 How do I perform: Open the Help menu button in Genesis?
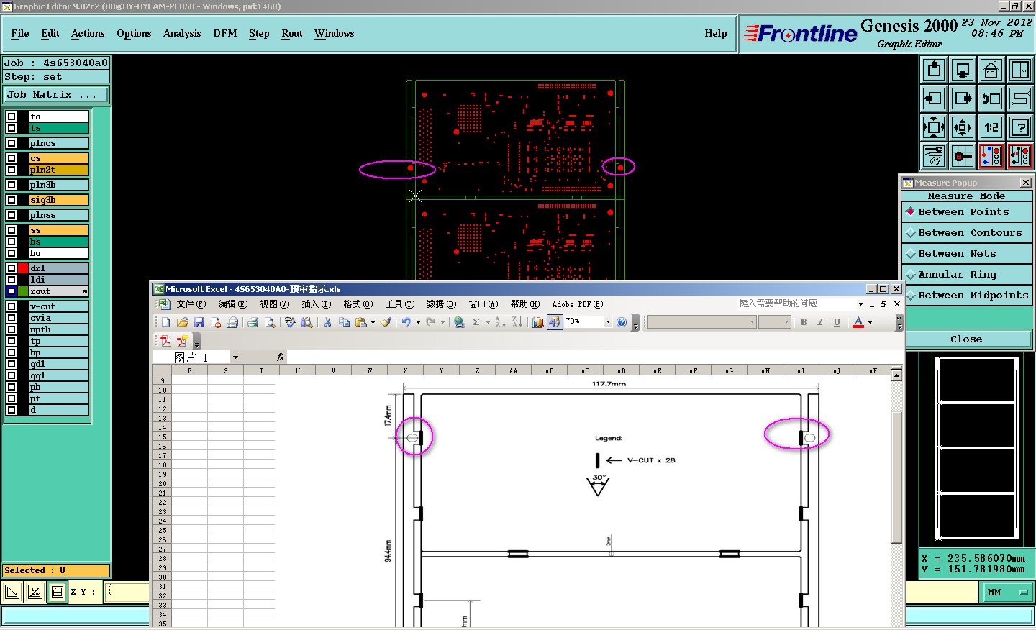click(x=716, y=33)
